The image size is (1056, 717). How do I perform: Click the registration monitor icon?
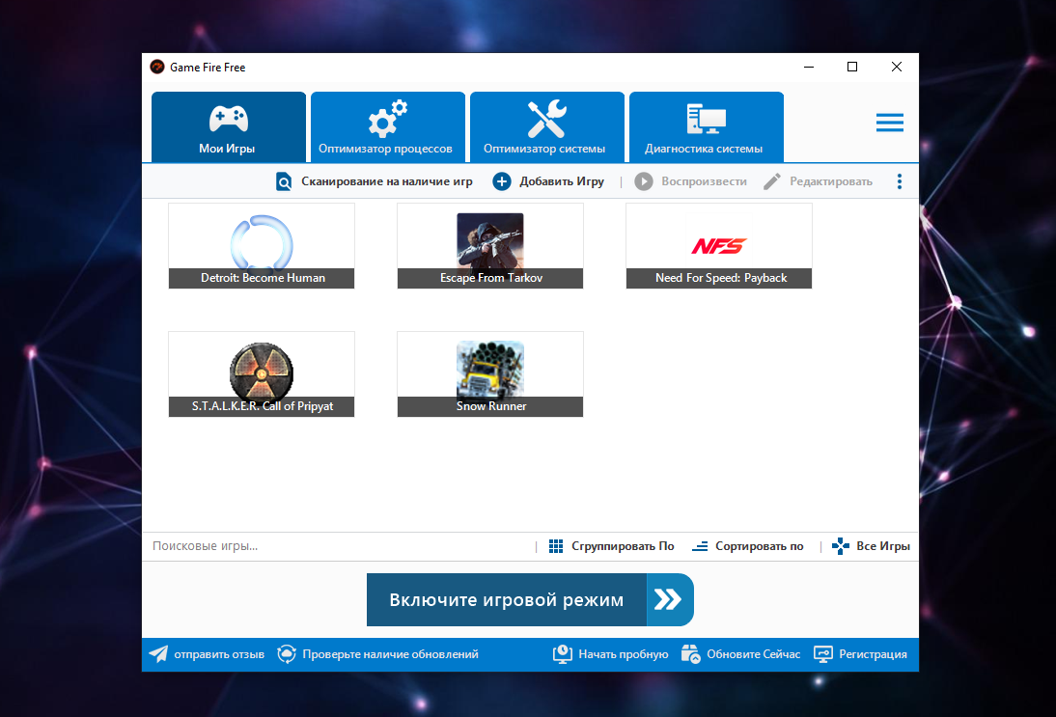click(823, 653)
